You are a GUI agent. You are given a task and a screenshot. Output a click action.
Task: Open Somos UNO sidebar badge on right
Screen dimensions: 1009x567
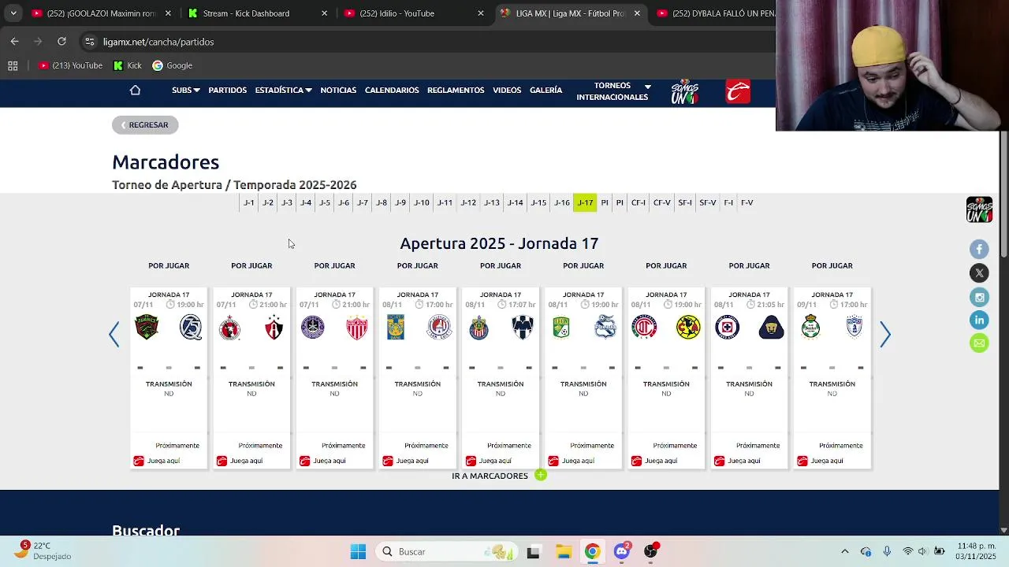tap(979, 209)
